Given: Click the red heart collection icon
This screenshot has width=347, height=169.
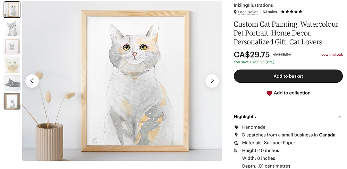Looking at the screenshot, I should pos(269,93).
